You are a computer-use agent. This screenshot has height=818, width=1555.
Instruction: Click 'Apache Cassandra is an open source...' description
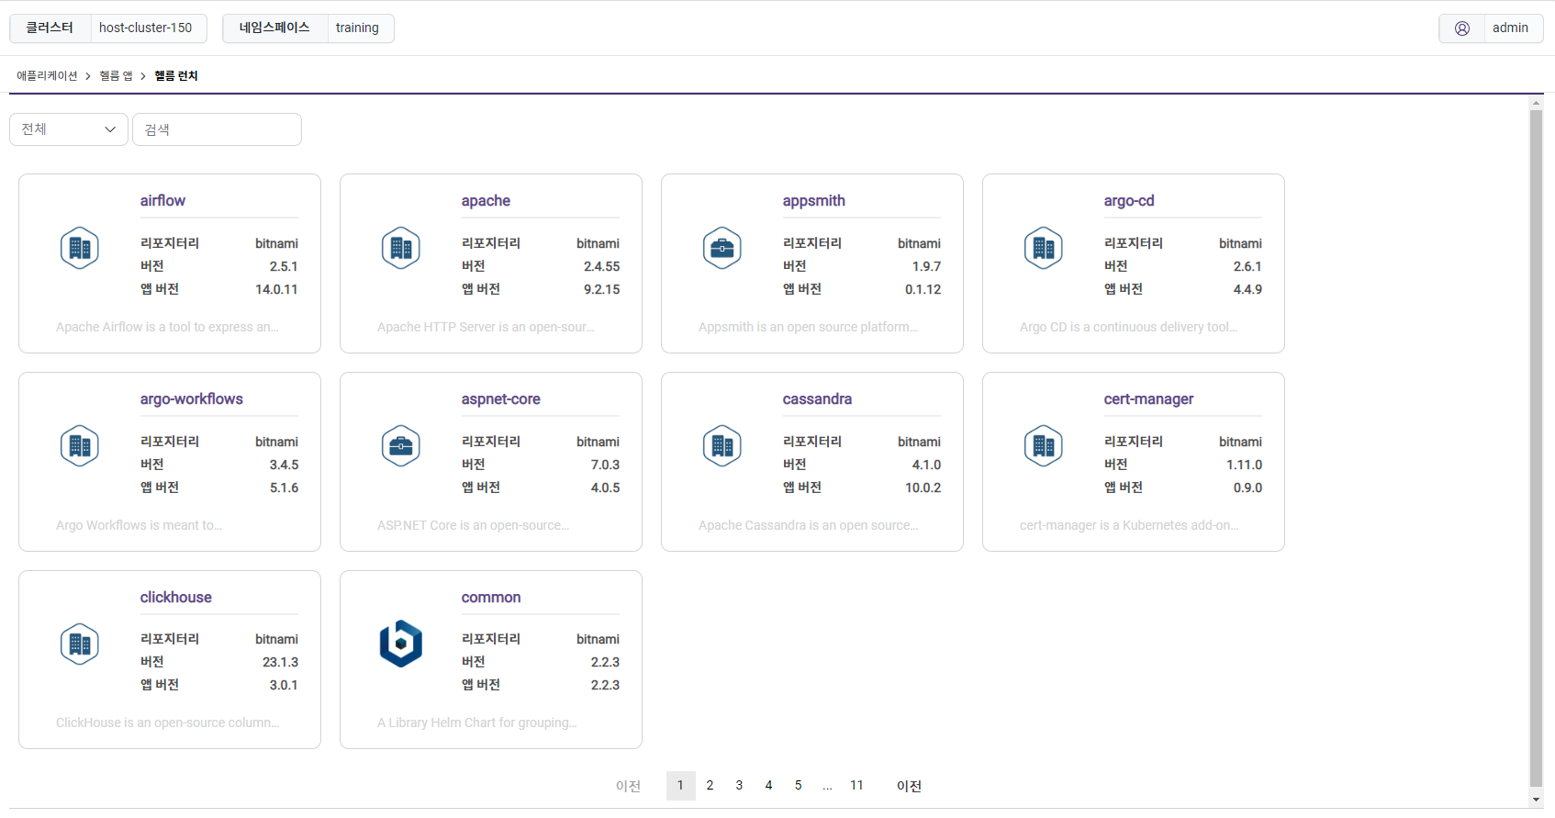(x=808, y=525)
